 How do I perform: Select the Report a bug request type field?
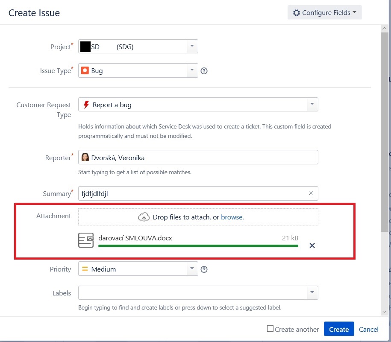(x=198, y=104)
